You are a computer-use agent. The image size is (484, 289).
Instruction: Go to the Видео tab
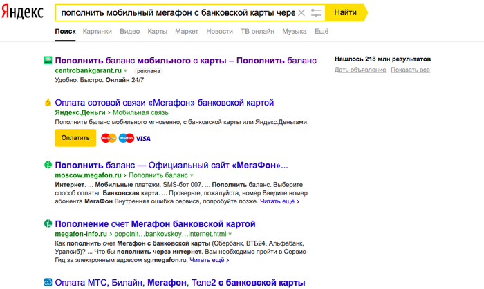click(x=129, y=32)
